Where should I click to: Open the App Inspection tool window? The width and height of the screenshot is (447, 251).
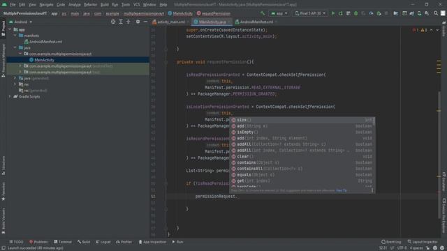pos(152,242)
